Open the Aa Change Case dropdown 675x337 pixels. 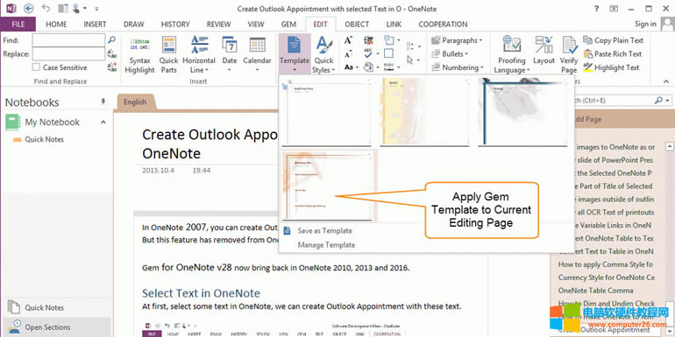coord(352,67)
